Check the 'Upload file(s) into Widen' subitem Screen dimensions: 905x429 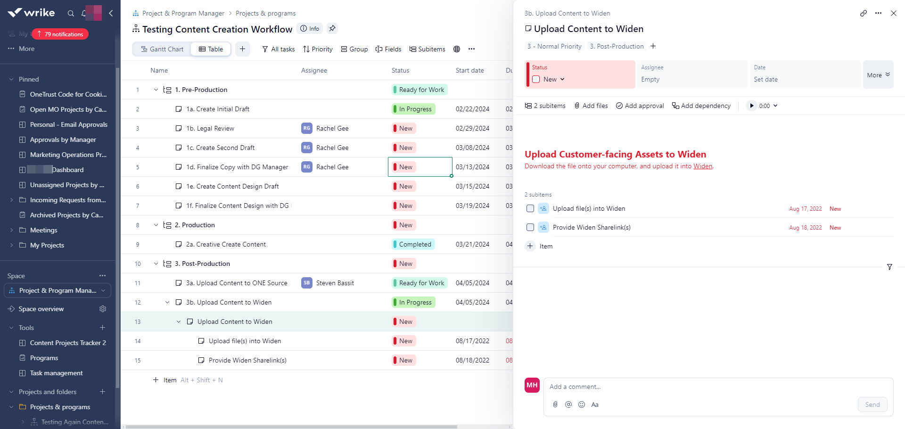pyautogui.click(x=530, y=208)
